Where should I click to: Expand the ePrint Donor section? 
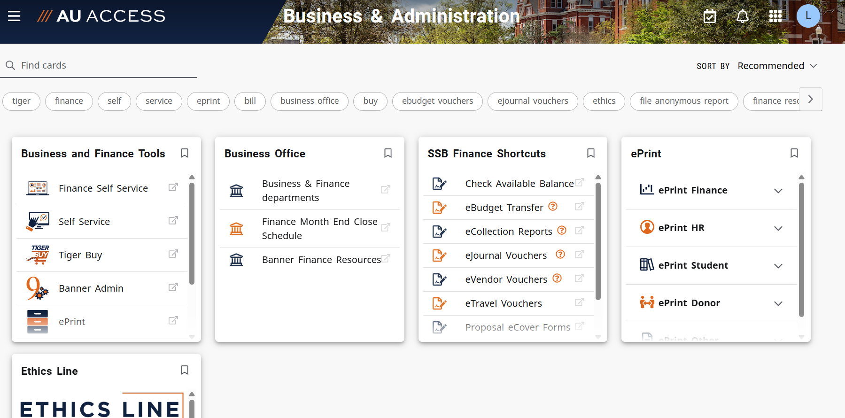tap(778, 303)
